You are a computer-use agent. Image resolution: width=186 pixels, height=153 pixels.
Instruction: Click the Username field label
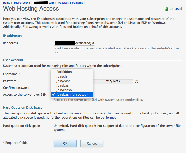click(x=10, y=74)
